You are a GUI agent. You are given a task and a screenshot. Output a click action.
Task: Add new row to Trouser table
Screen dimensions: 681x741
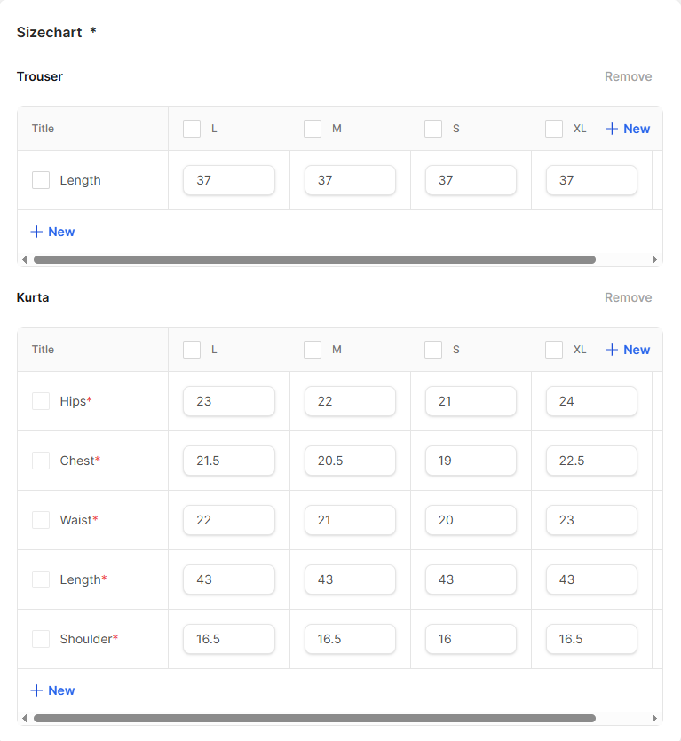coord(52,232)
